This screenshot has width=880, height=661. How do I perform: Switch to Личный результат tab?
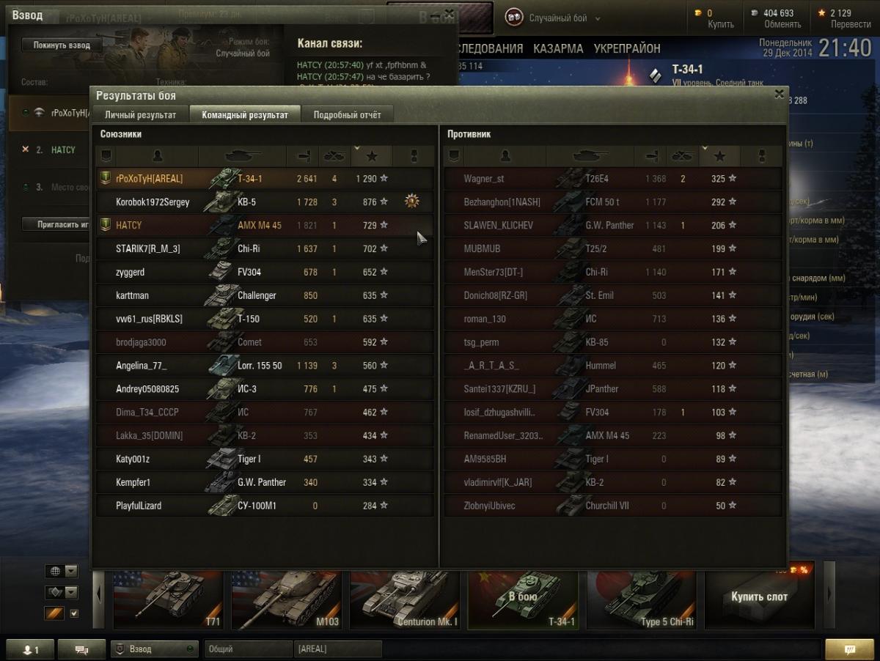pos(140,114)
